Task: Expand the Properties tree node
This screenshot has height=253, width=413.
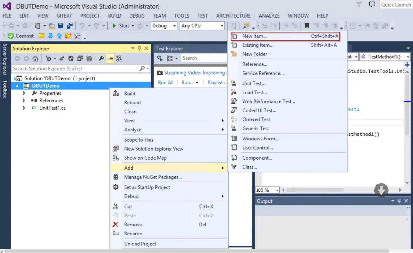Action: (24, 93)
